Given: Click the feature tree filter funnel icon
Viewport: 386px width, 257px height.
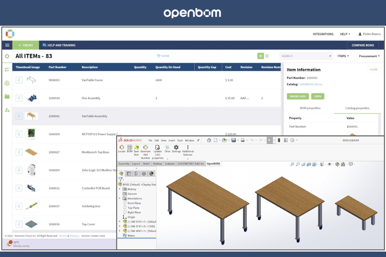Looking at the screenshot, I should tap(120, 179).
